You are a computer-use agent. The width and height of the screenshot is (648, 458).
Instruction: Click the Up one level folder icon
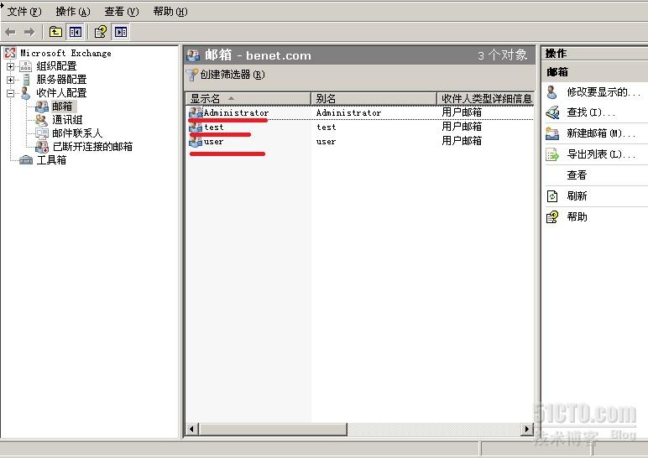click(55, 32)
